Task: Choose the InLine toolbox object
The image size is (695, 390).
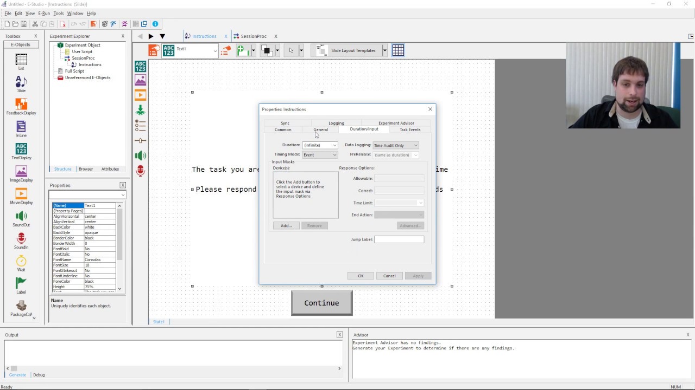Action: [21, 129]
